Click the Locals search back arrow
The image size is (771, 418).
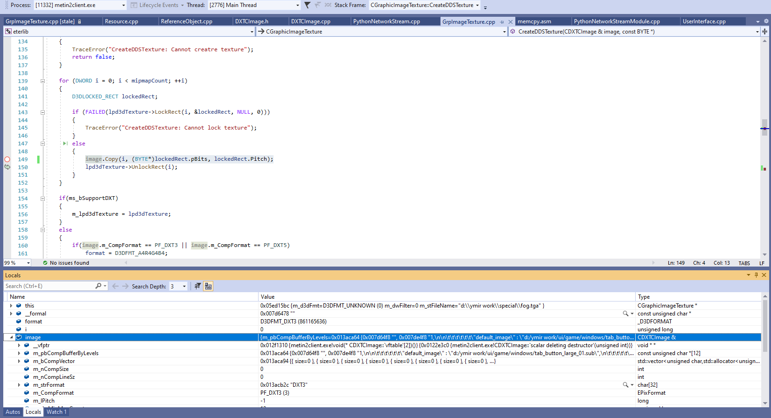[x=115, y=286]
